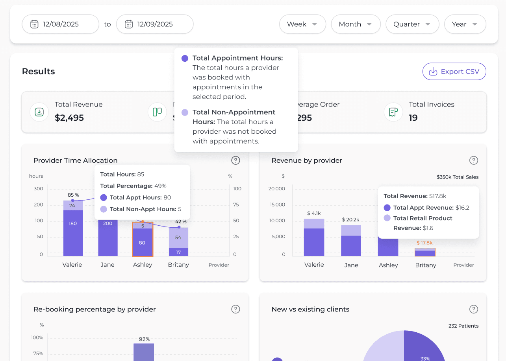Click the 92% re-booking percentage bar

click(x=144, y=352)
